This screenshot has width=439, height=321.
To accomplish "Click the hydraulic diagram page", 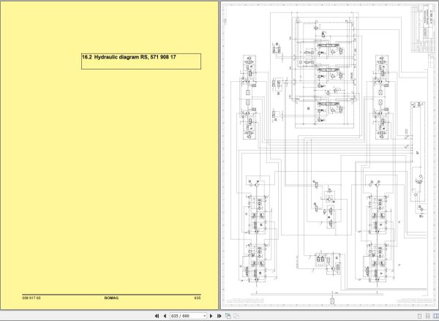I will (x=329, y=156).
